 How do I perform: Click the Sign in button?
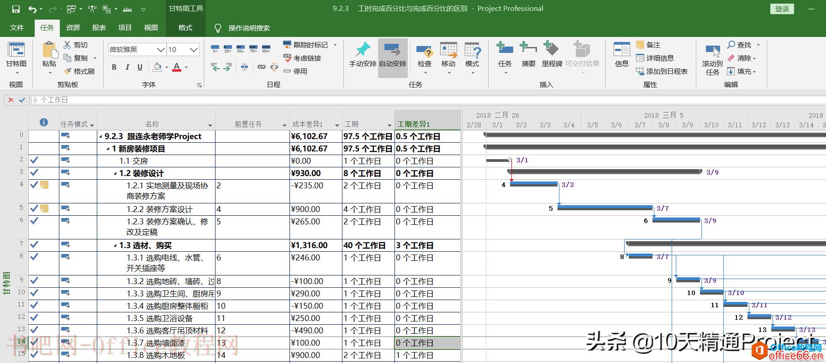coord(782,9)
